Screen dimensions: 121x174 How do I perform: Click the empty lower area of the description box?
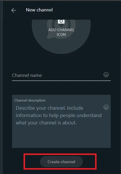tap(61, 137)
